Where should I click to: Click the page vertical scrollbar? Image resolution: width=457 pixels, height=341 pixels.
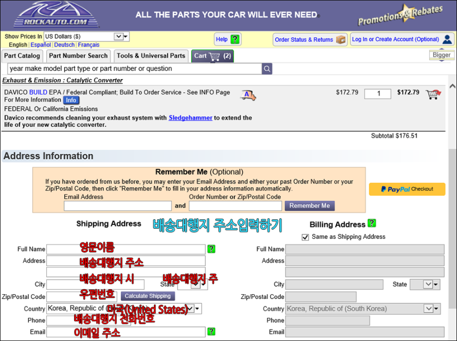point(453,229)
